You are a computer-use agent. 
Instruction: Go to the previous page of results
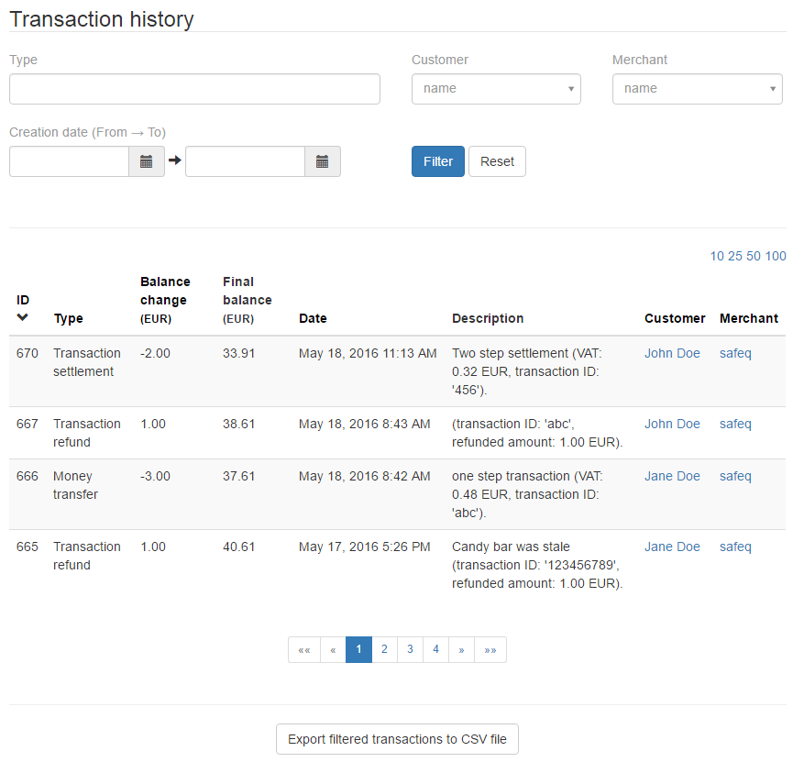click(x=333, y=649)
